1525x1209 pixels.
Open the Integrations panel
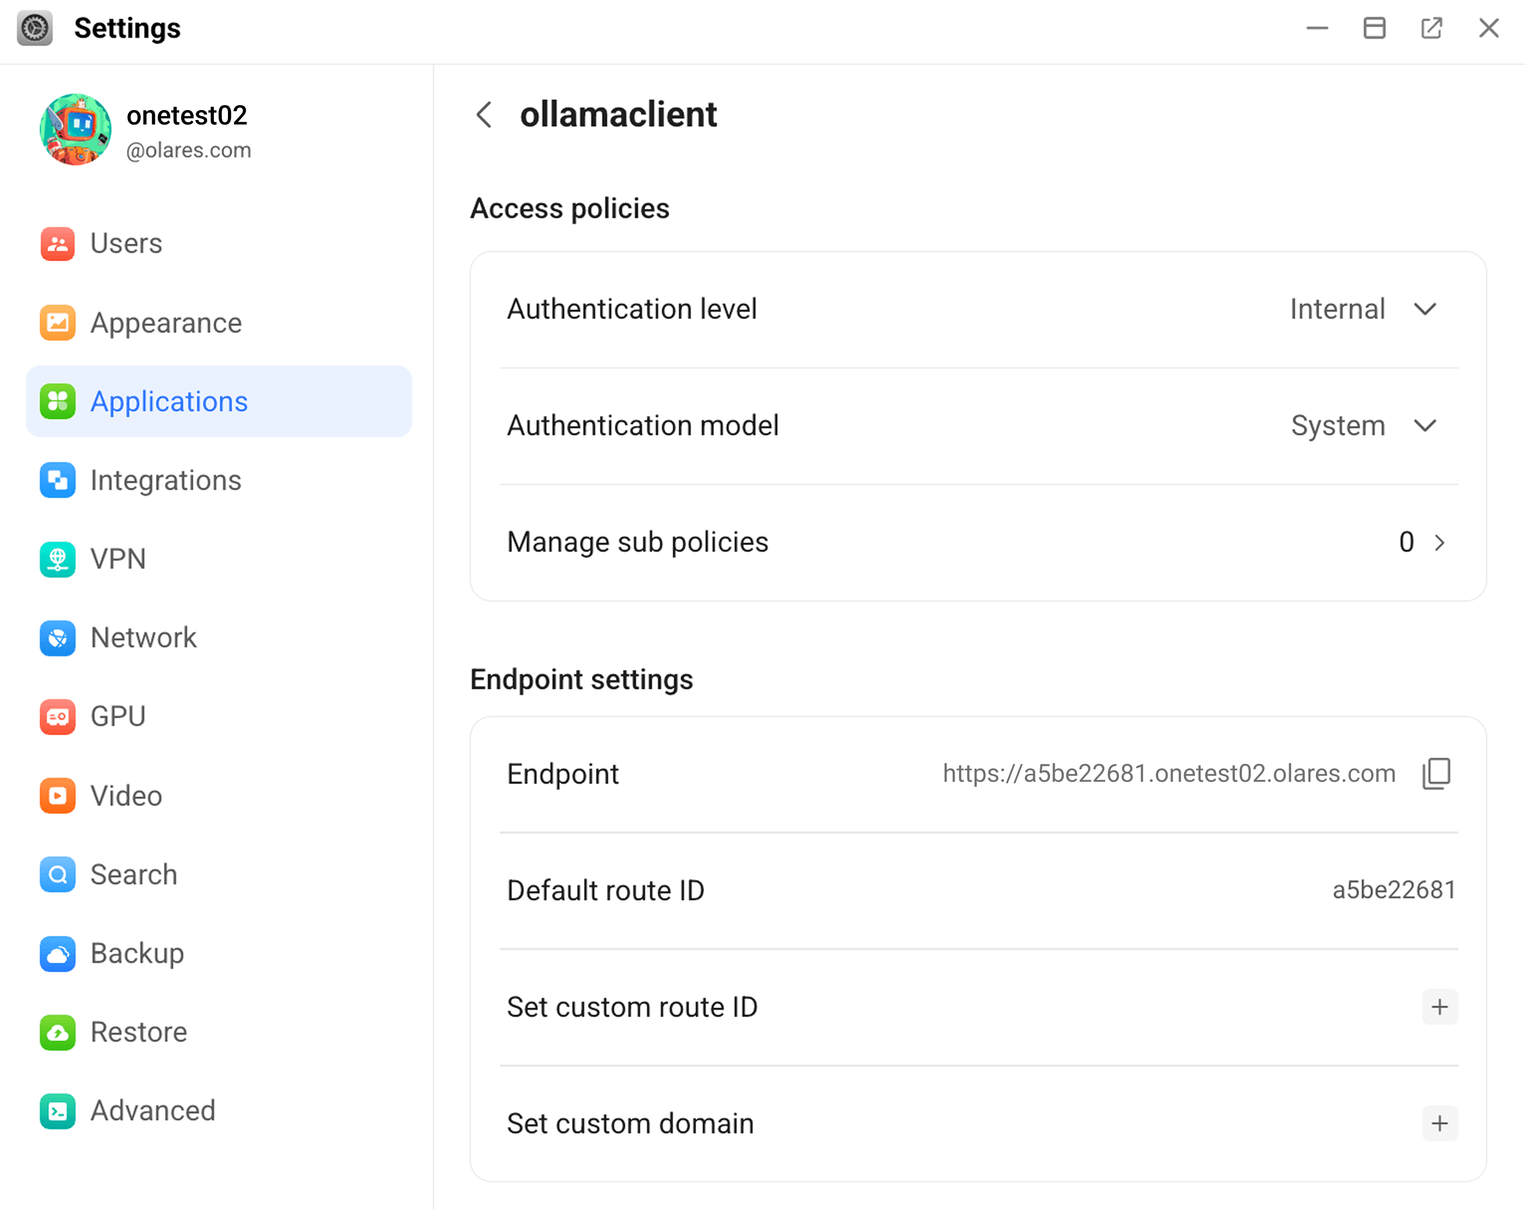166,480
